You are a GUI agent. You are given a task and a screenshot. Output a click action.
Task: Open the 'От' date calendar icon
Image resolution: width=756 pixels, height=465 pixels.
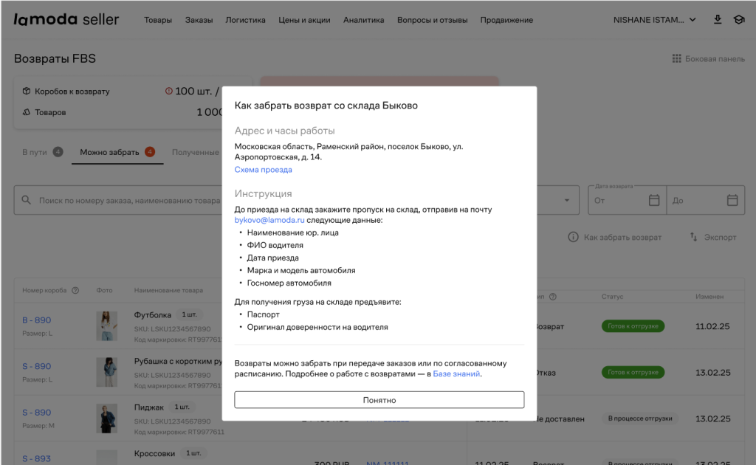[x=653, y=200]
